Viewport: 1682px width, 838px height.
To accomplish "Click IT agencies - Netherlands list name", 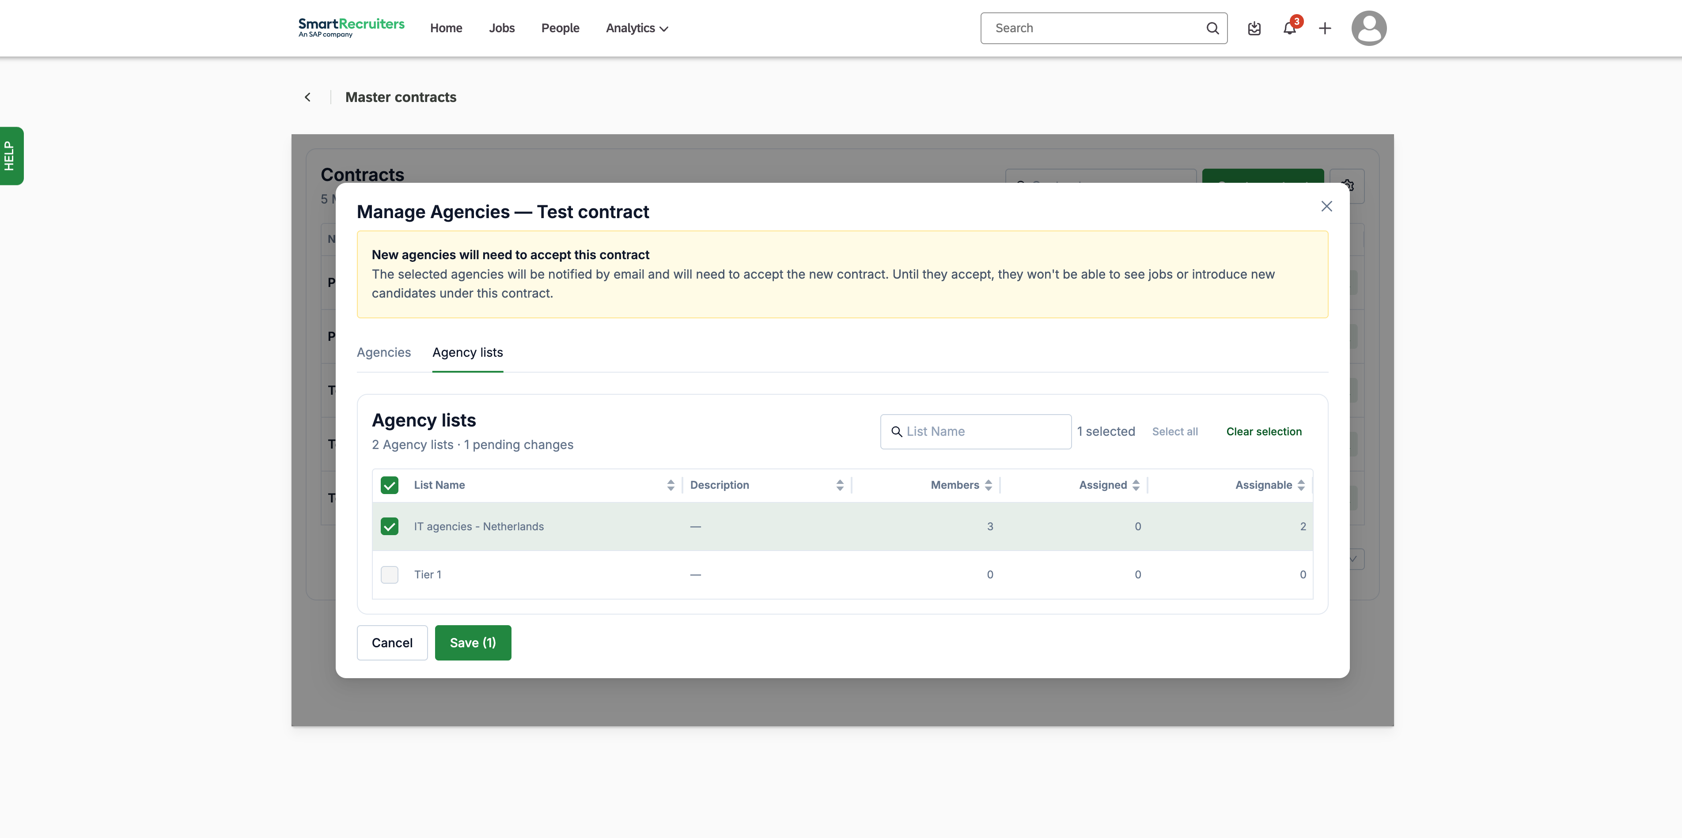I will pyautogui.click(x=479, y=527).
